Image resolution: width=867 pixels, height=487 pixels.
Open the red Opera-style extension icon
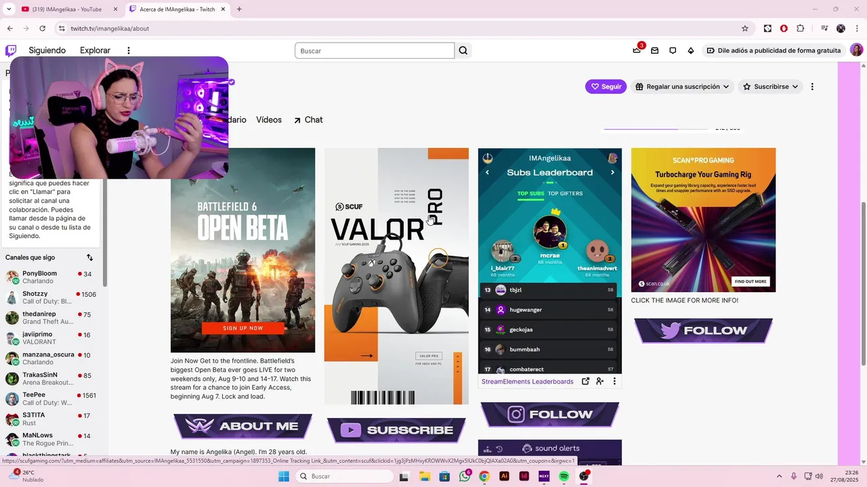coord(784,28)
